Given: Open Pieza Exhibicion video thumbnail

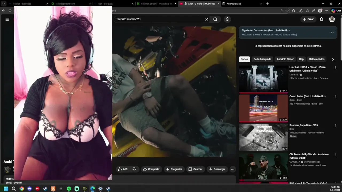Looking at the screenshot, I should (263, 79).
